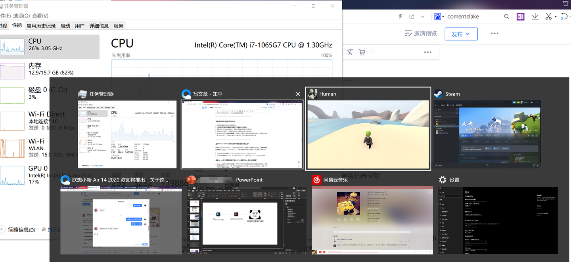Switch to 启动 tab in Task Manager
The height and width of the screenshot is (262, 571).
pyautogui.click(x=65, y=26)
